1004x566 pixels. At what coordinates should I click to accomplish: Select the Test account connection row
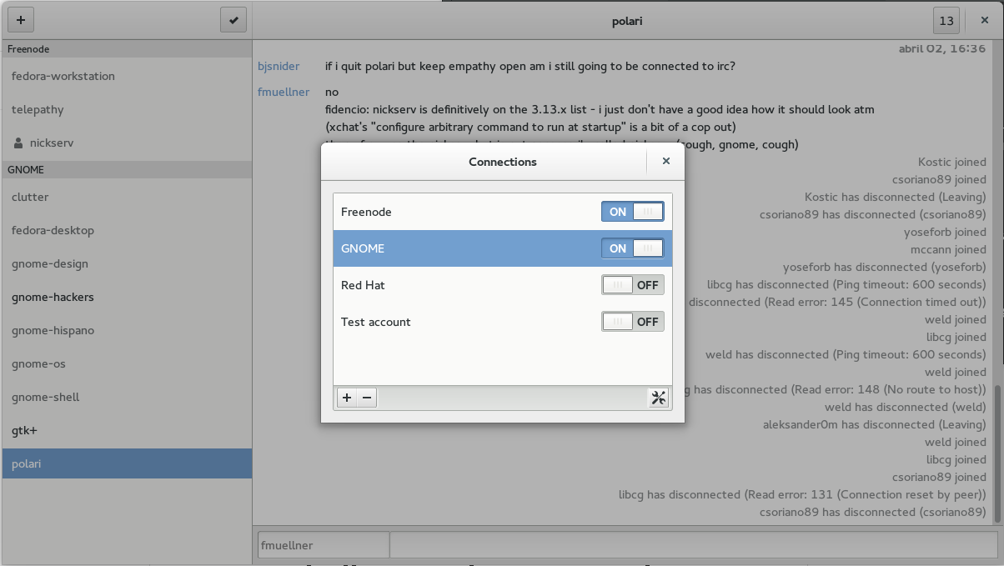pyautogui.click(x=503, y=322)
